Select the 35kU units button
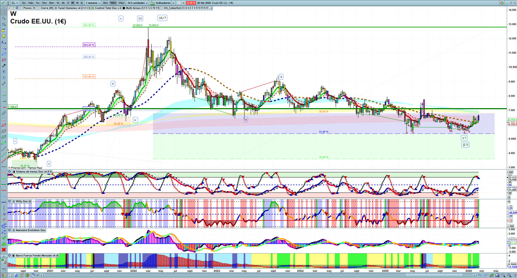The height and width of the screenshot is (278, 517). [121, 3]
